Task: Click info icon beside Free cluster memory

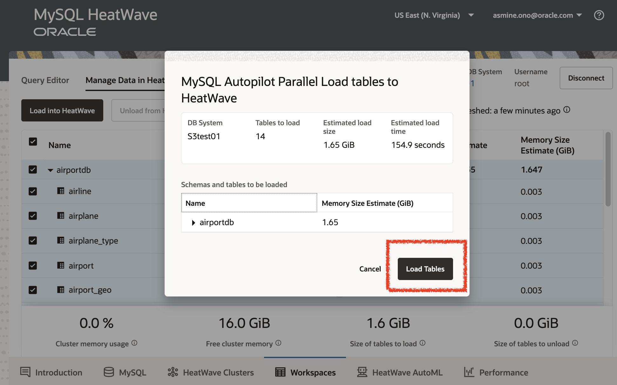Action: (x=278, y=343)
